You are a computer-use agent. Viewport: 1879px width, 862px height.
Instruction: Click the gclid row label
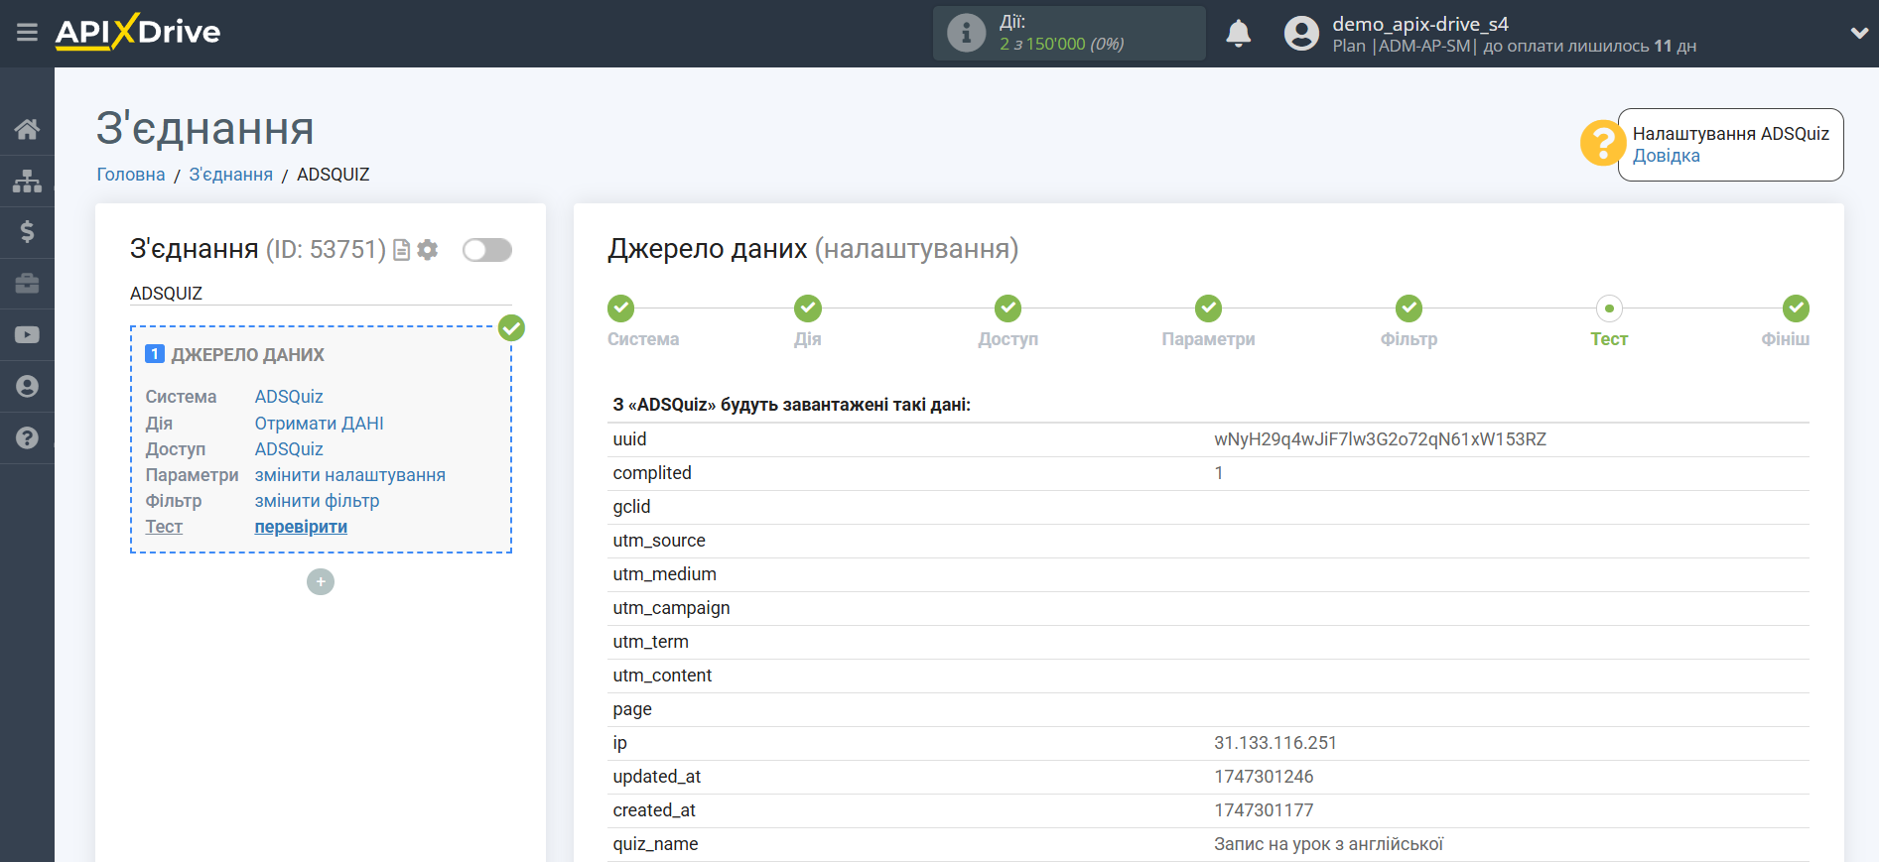(x=631, y=507)
